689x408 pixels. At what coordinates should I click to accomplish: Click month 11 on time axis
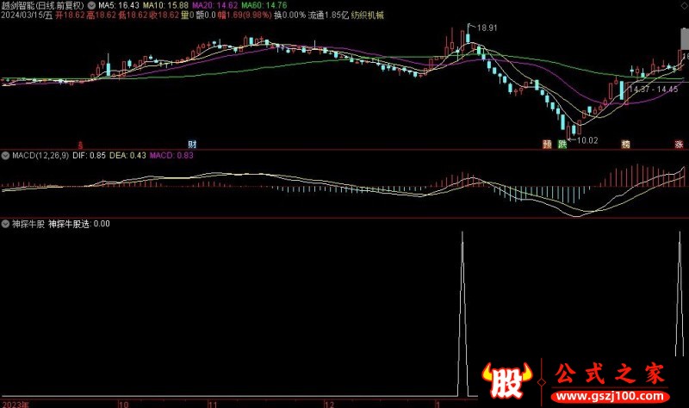(x=213, y=404)
